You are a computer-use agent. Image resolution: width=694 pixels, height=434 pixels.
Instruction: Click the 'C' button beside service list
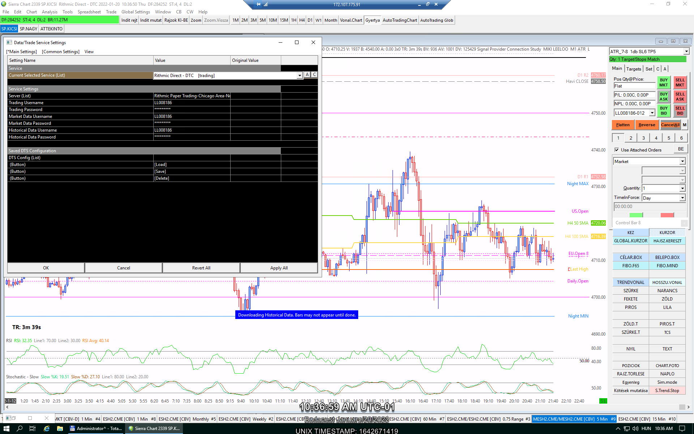(x=314, y=75)
